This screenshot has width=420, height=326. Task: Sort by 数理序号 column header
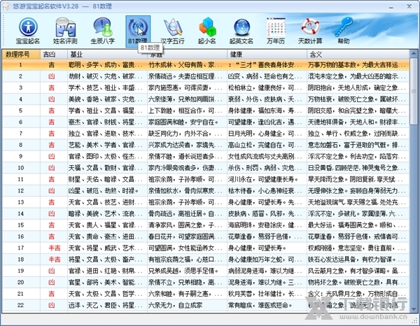(21, 55)
